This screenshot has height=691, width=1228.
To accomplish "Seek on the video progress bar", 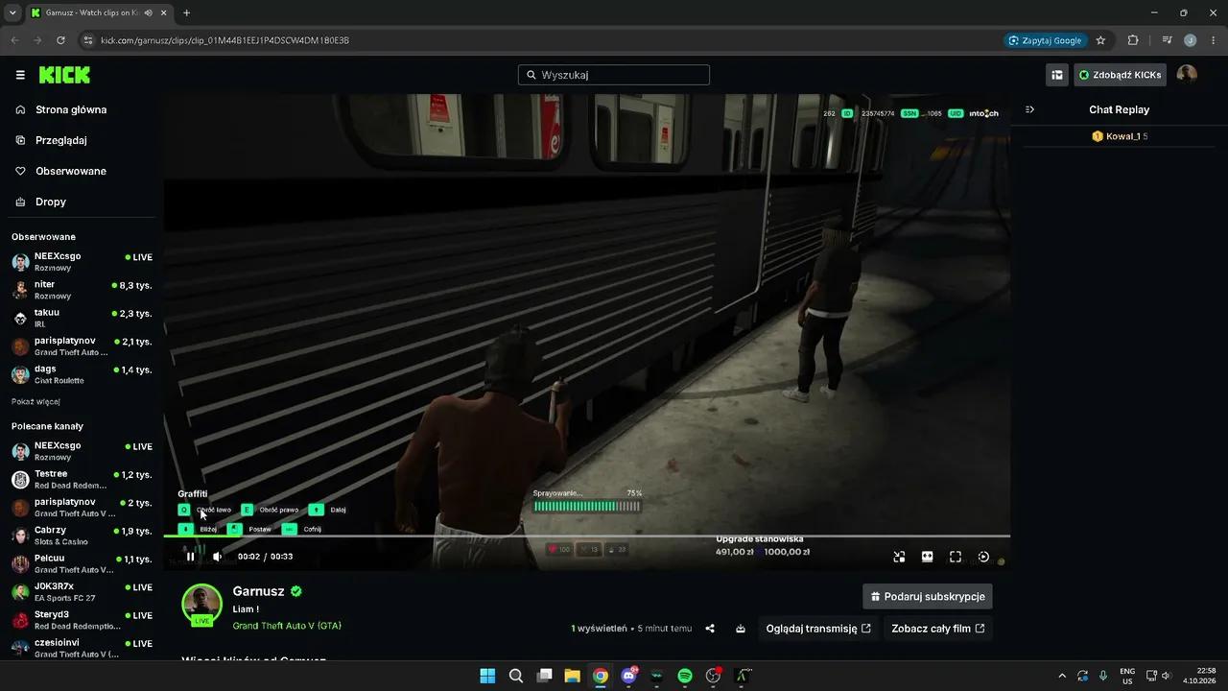I will pyautogui.click(x=586, y=536).
